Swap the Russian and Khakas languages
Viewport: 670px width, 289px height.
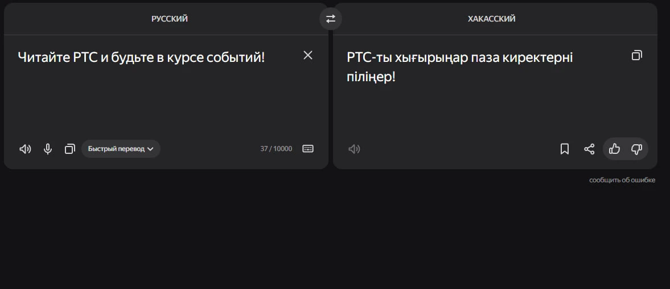click(x=331, y=19)
